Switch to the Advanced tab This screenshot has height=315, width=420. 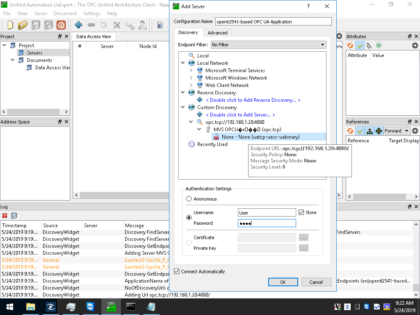coord(217,33)
